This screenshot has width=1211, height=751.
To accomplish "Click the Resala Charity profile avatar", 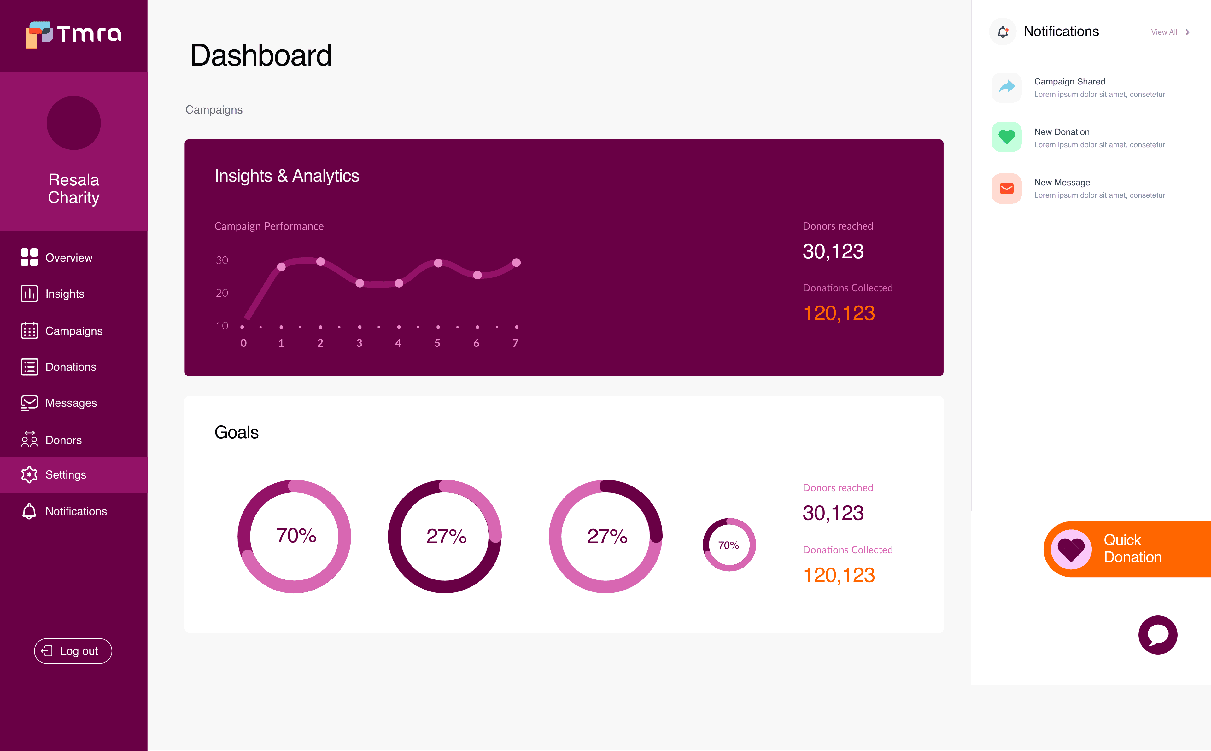I will [x=73, y=123].
